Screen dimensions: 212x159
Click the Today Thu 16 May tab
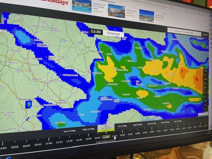pyautogui.click(x=106, y=128)
